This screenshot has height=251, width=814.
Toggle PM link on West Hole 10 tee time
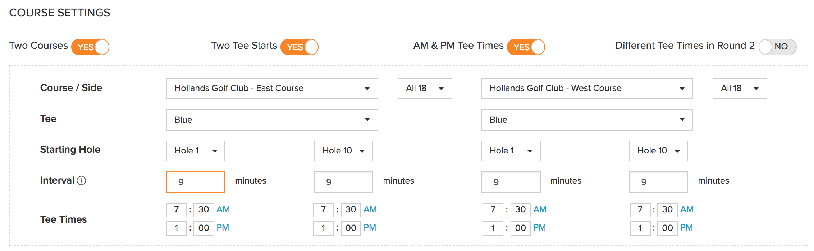(687, 228)
